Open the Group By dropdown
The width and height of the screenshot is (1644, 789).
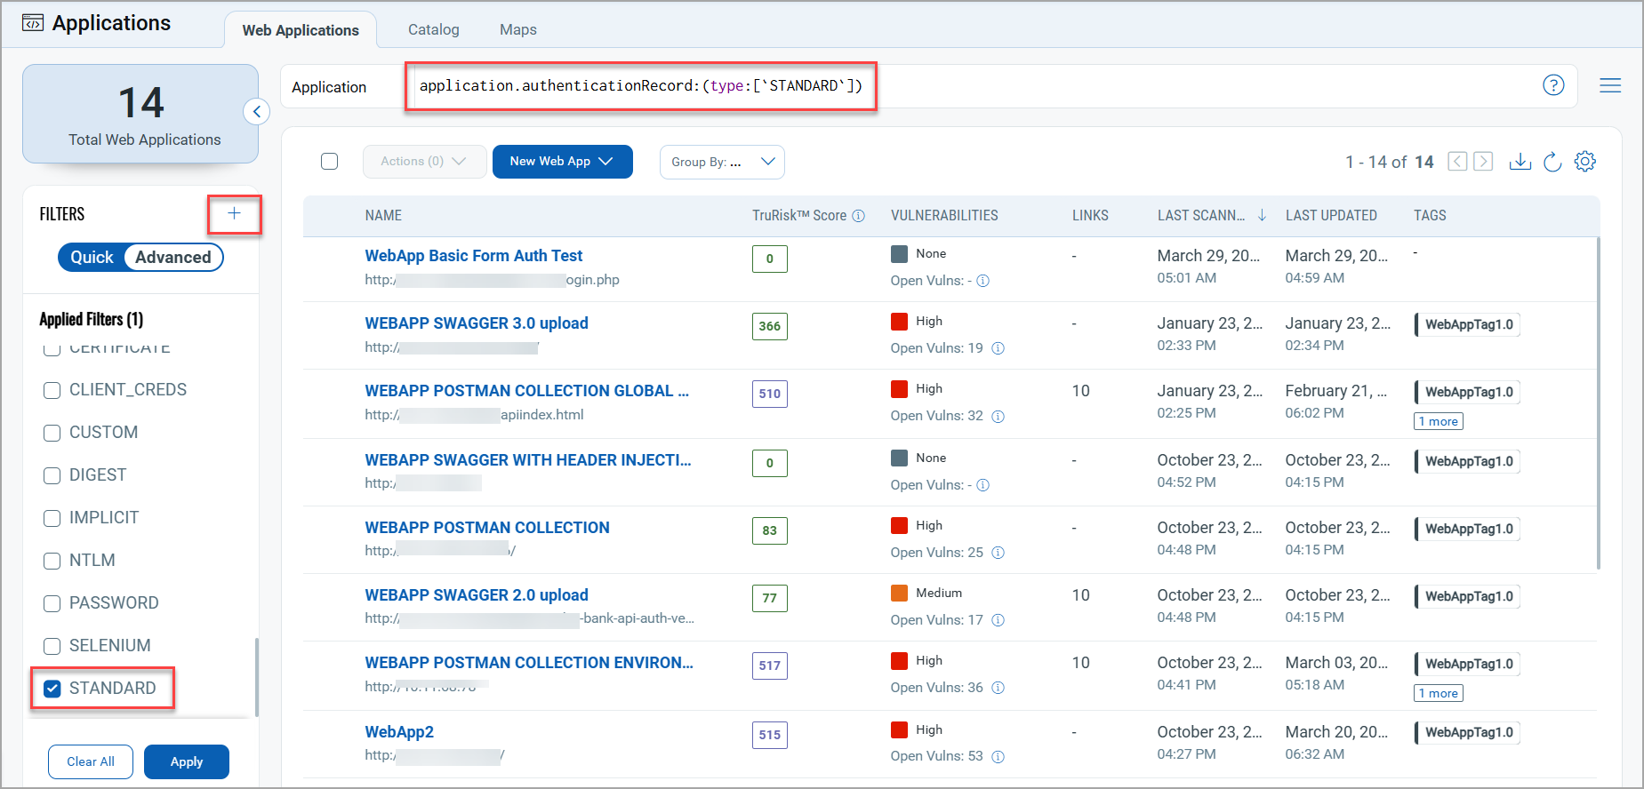tap(721, 162)
